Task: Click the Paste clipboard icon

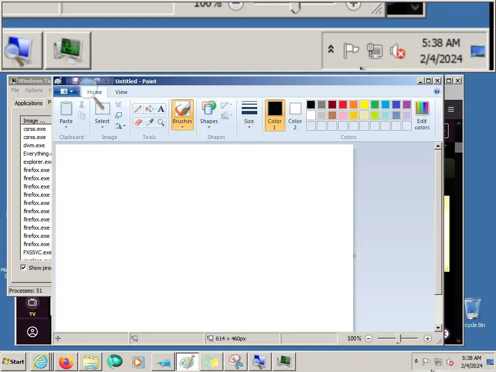Action: click(66, 108)
